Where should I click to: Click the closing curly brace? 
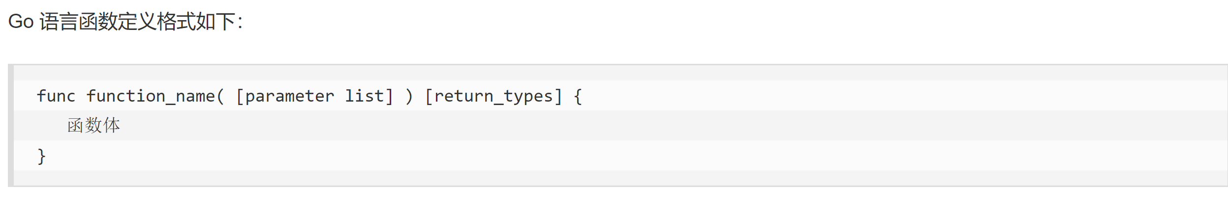click(41, 156)
